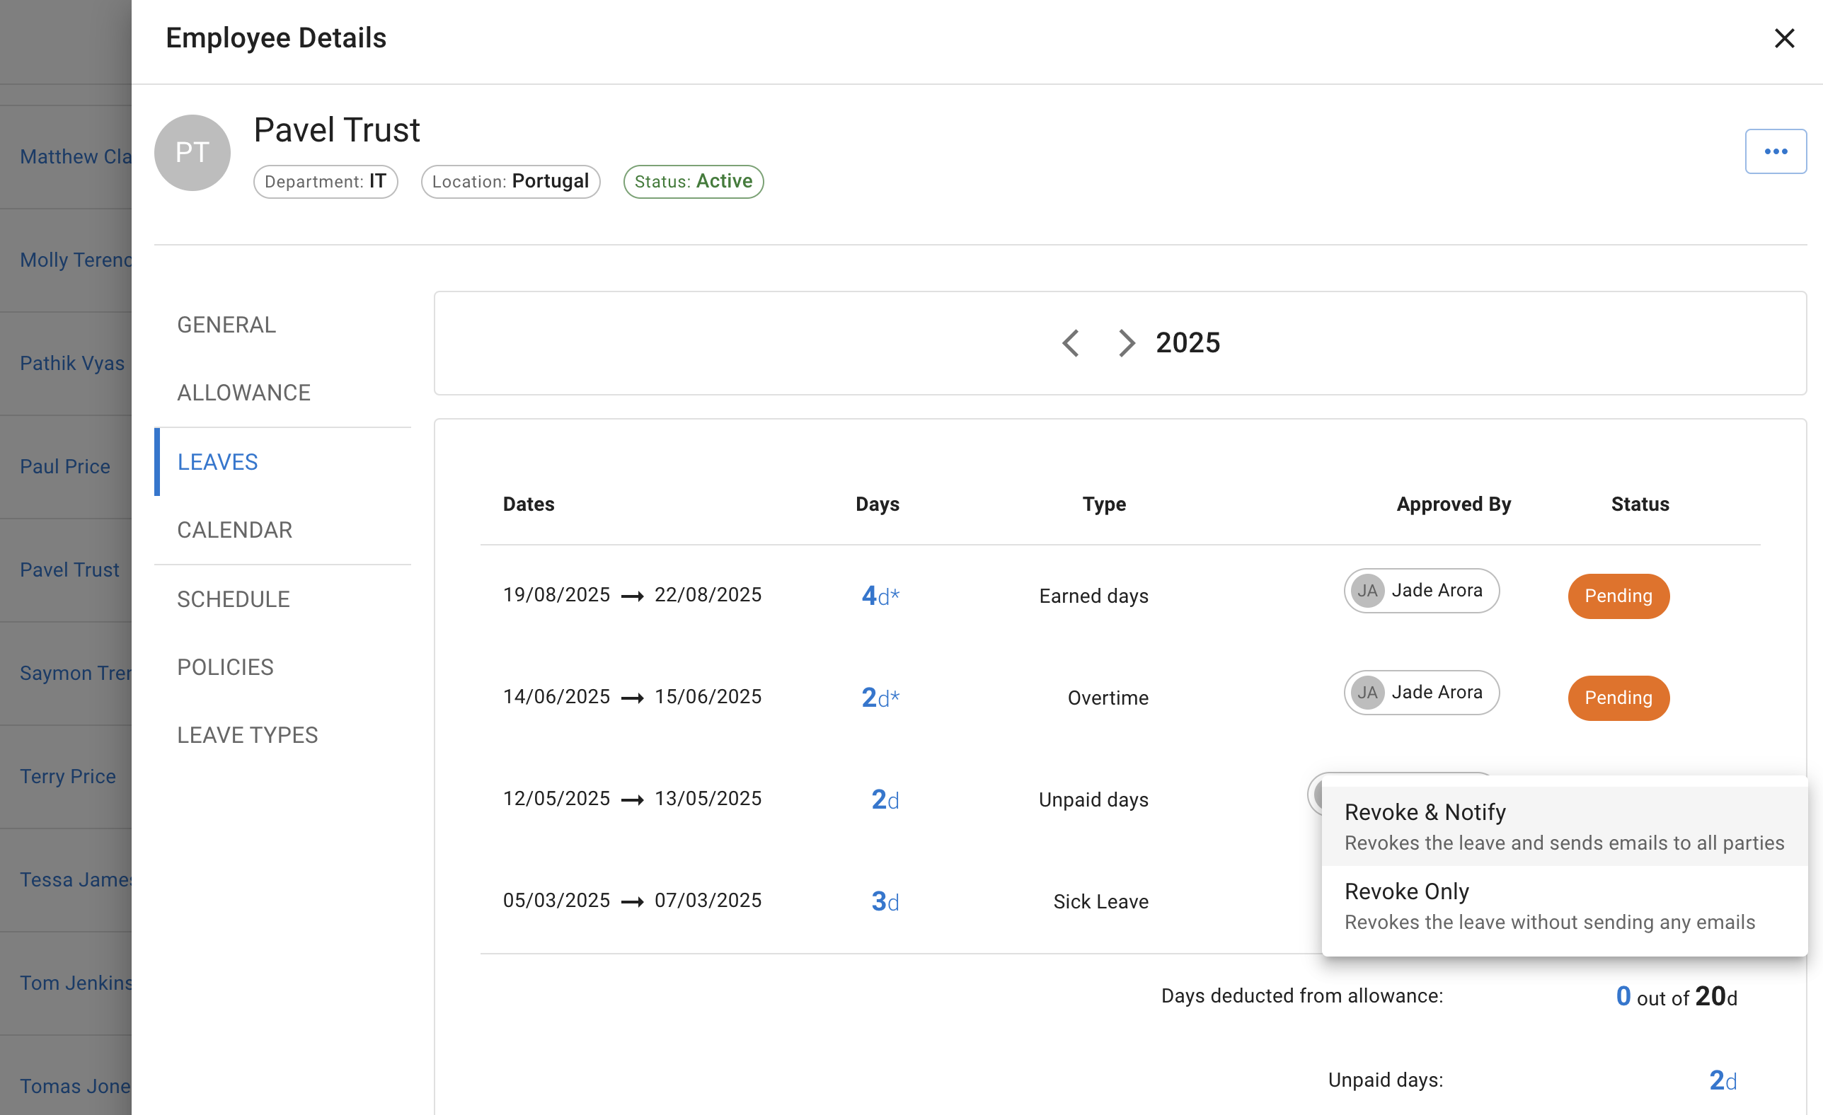
Task: Click Pavel Trust's PT avatar
Action: point(192,151)
